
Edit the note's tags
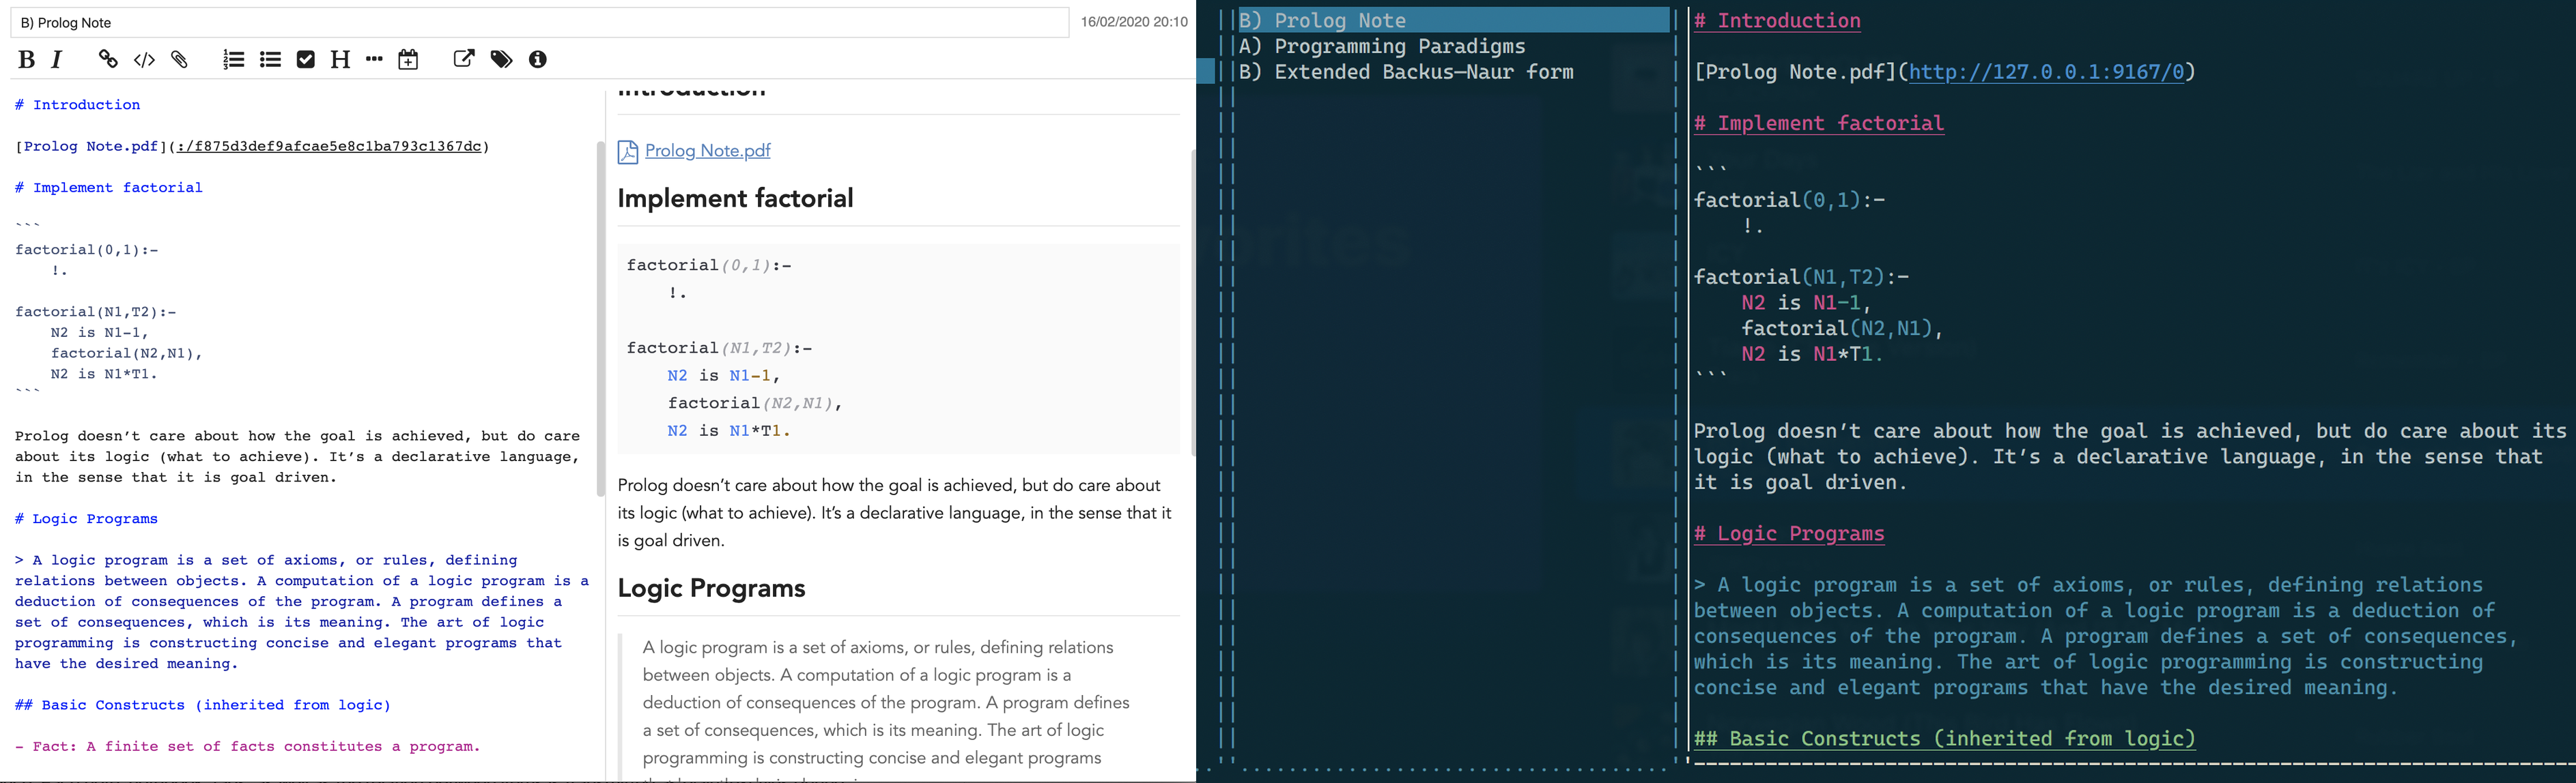click(x=501, y=60)
